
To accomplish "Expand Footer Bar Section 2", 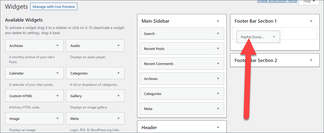I will (311, 60).
